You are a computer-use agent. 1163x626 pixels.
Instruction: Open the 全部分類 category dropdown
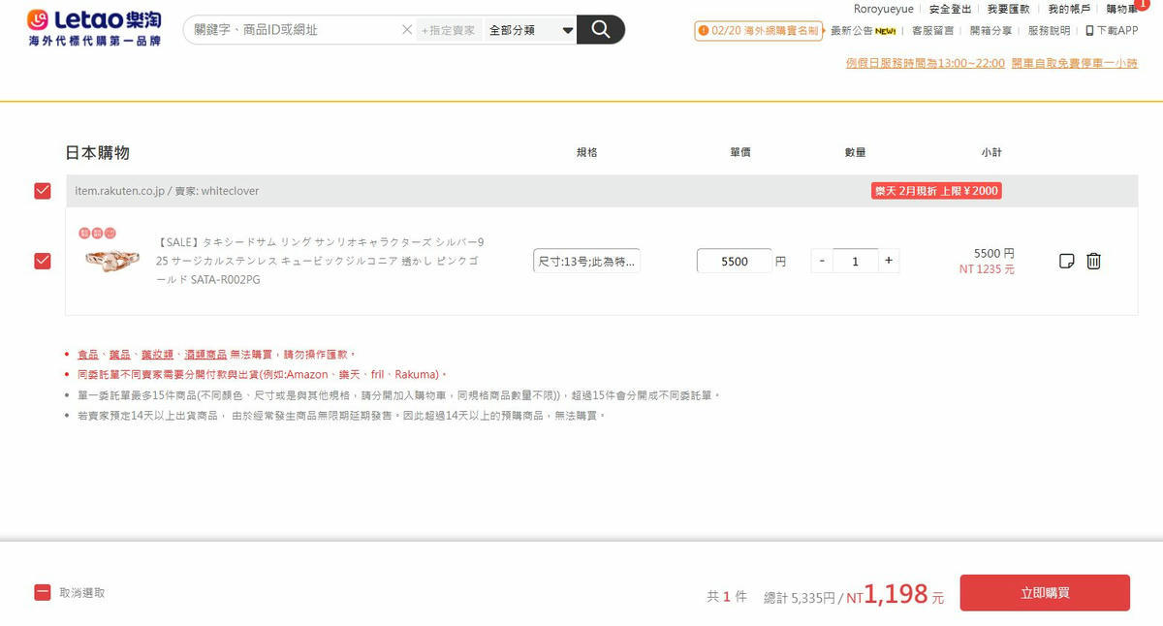[x=530, y=30]
